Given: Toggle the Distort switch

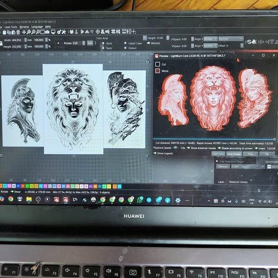Looking at the screenshot, I should coord(126,48).
